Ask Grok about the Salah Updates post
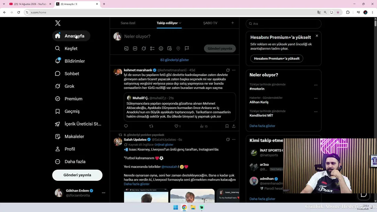 tap(228, 140)
